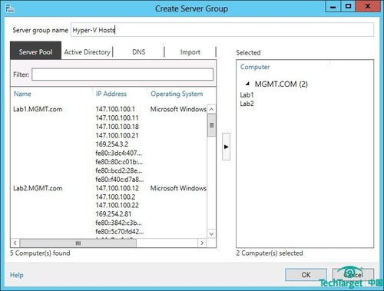Select Lab1.MGMT.com in the server pool
Viewport: 384px width, 291px height.
click(x=38, y=109)
